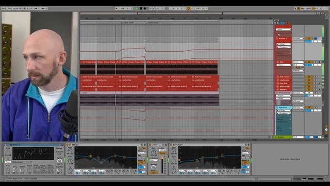Open the Kick group automation chooser
Viewport: 330px width, 186px height.
coord(284,65)
